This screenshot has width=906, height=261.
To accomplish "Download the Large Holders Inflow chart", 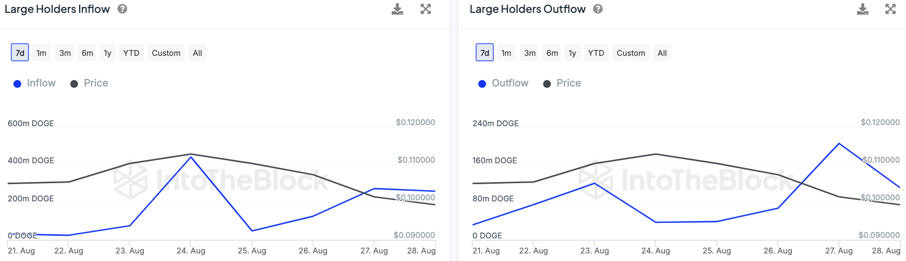I will pyautogui.click(x=397, y=9).
